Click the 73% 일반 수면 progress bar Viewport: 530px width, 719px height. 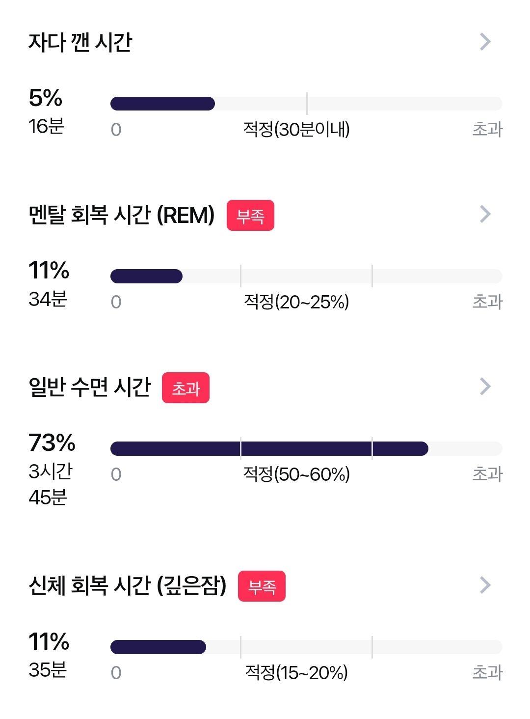(306, 448)
